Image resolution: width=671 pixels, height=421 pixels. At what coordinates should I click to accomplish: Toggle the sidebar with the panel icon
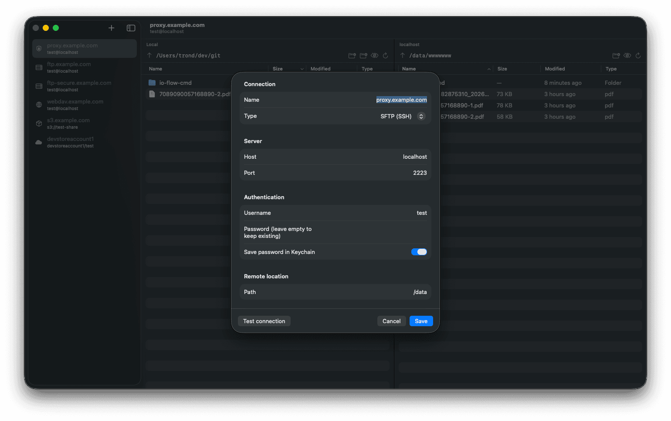pyautogui.click(x=131, y=28)
